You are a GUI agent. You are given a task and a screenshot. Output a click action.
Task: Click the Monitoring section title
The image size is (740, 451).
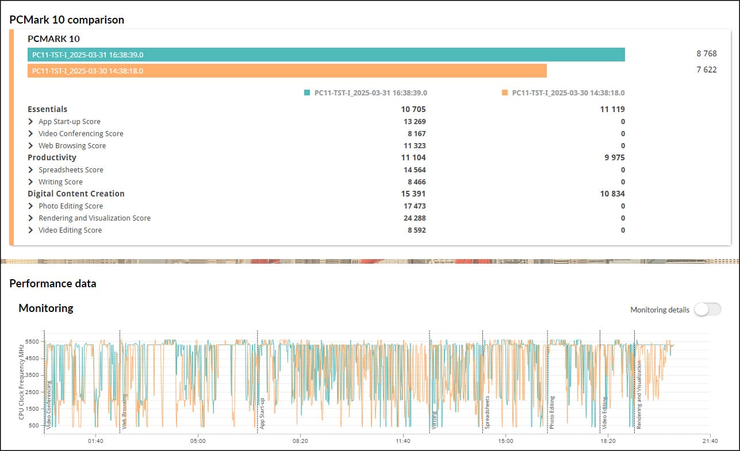click(46, 308)
